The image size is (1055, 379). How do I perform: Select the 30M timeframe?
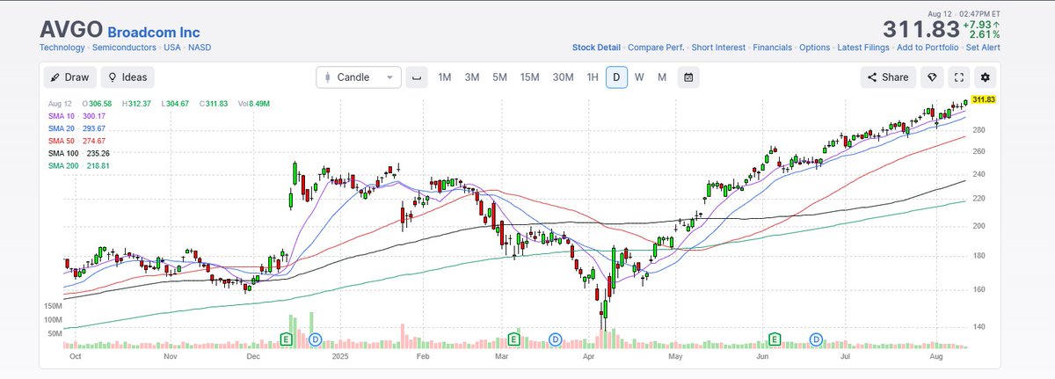tap(564, 77)
